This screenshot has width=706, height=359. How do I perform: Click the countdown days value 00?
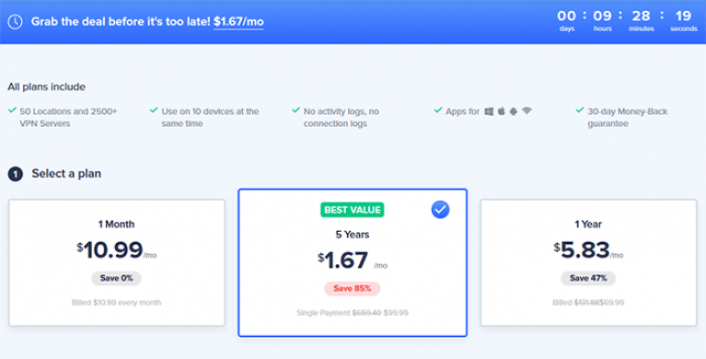[566, 17]
